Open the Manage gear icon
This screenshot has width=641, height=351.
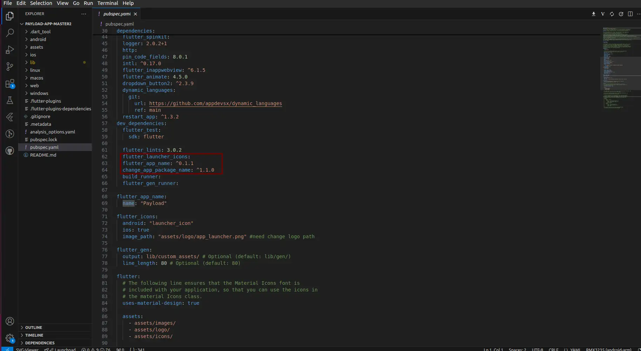pos(10,338)
